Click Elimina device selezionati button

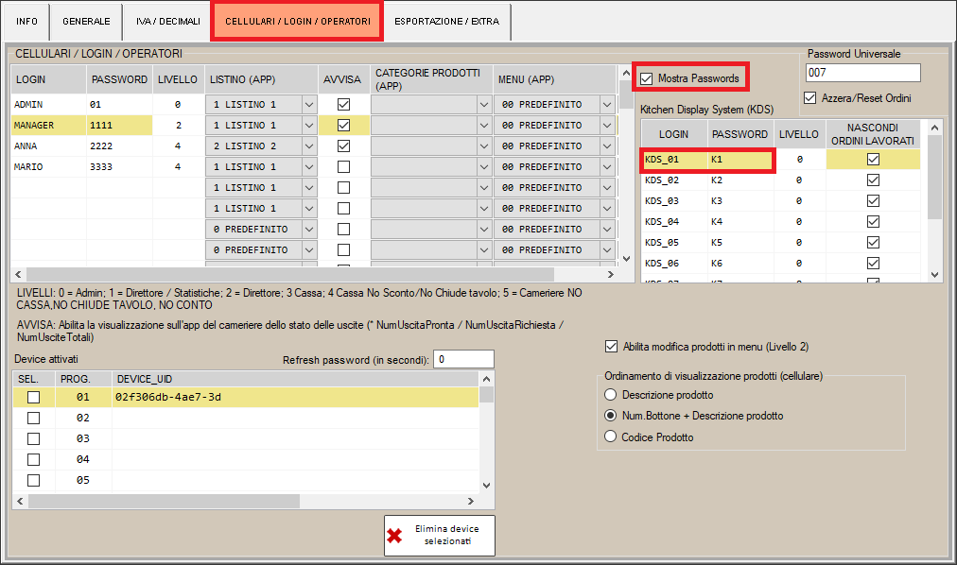(x=440, y=536)
